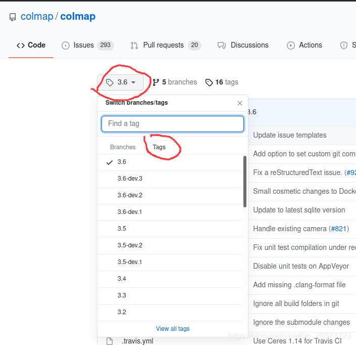This screenshot has height=345, width=356.
Task: Select tag 3.5-dev.1
Action: [170, 262]
